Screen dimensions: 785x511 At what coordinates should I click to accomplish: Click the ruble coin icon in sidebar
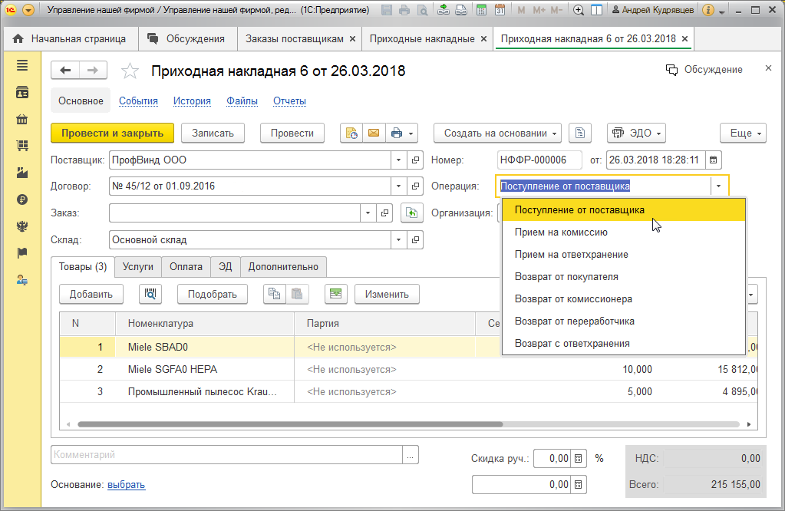(22, 199)
